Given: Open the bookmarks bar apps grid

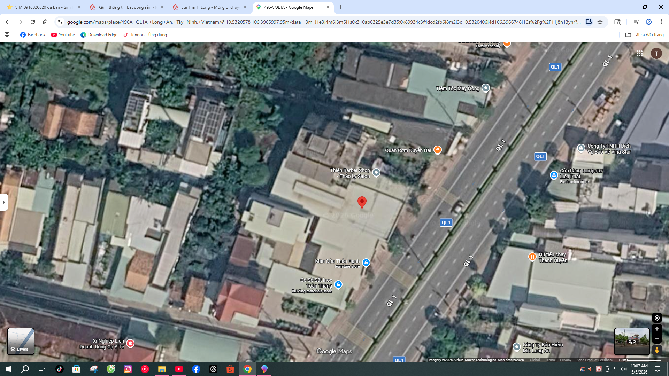Looking at the screenshot, I should (x=7, y=35).
